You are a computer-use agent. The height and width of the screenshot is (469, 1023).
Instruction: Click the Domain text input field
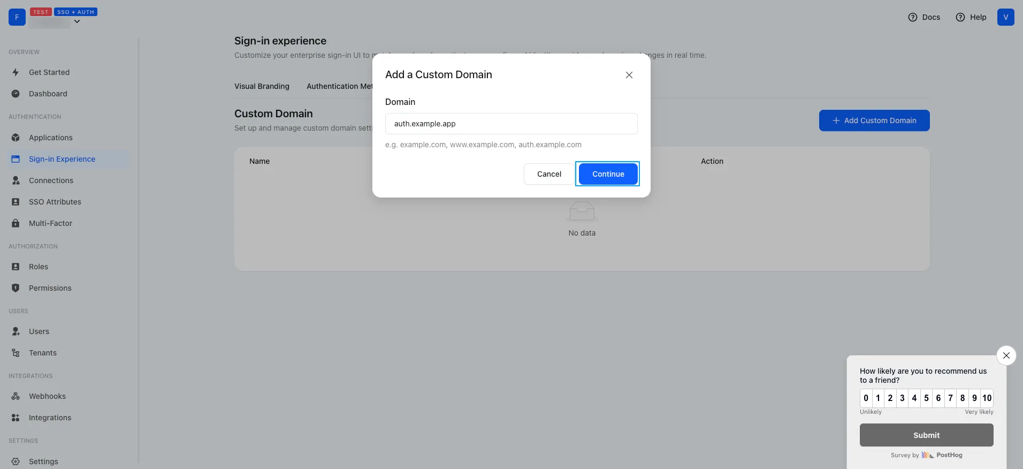point(511,124)
